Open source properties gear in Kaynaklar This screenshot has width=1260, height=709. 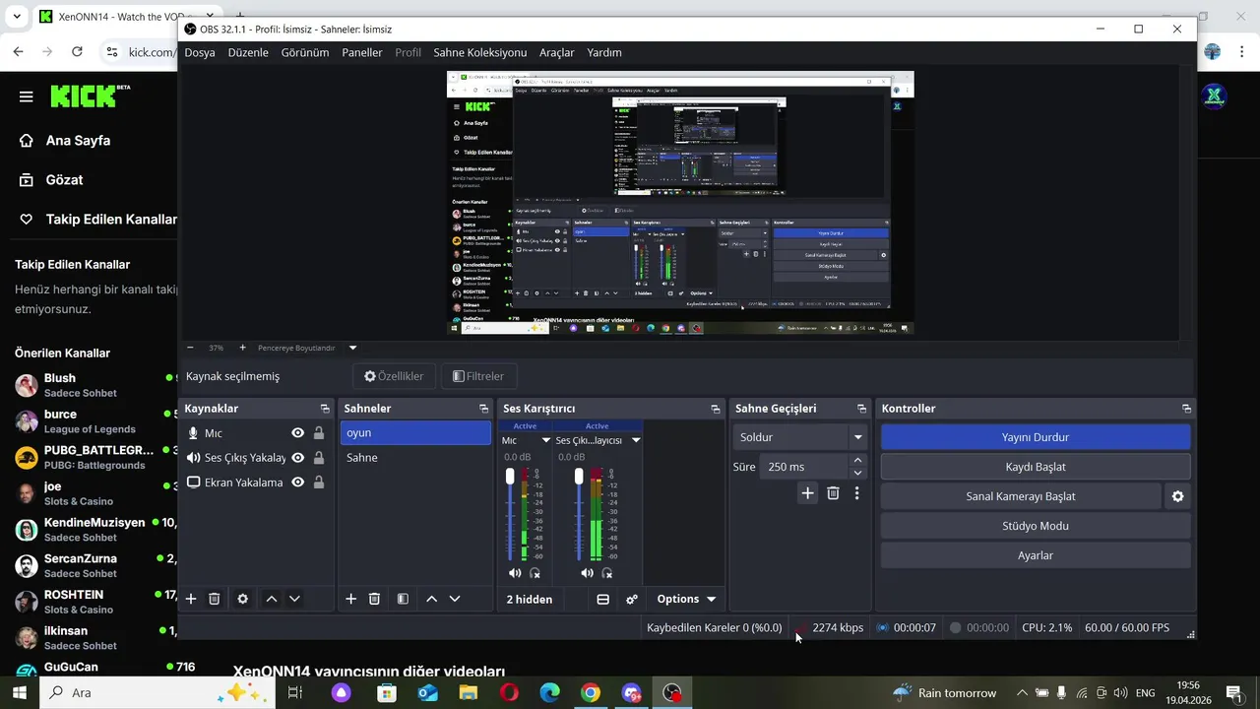242,599
